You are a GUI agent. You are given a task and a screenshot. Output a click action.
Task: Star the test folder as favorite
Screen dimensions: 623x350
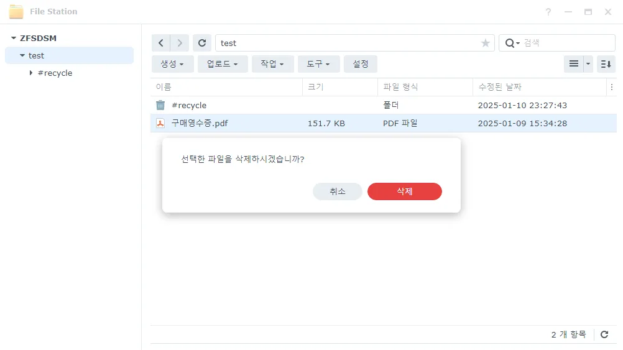point(486,43)
